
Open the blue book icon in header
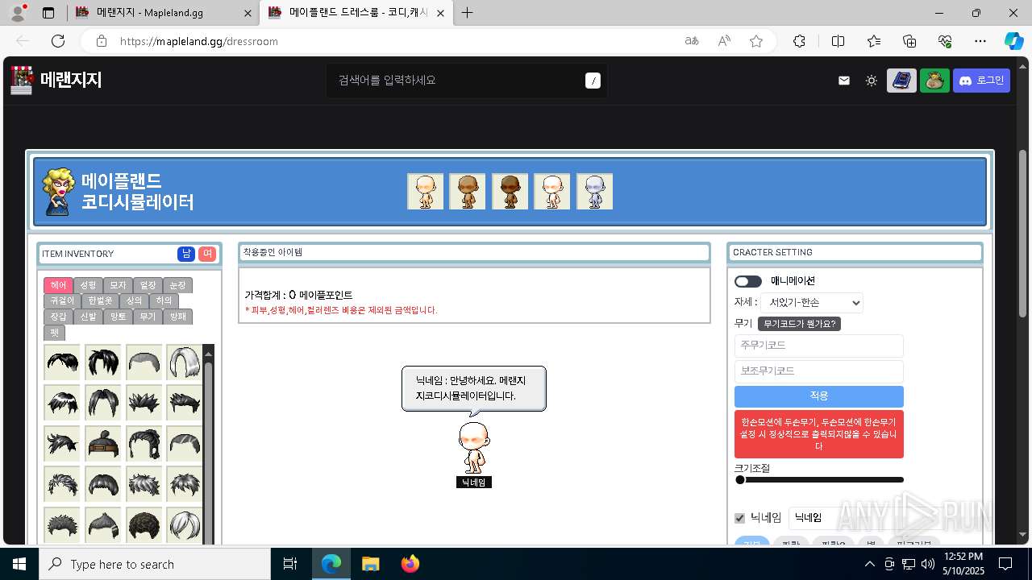(x=902, y=81)
